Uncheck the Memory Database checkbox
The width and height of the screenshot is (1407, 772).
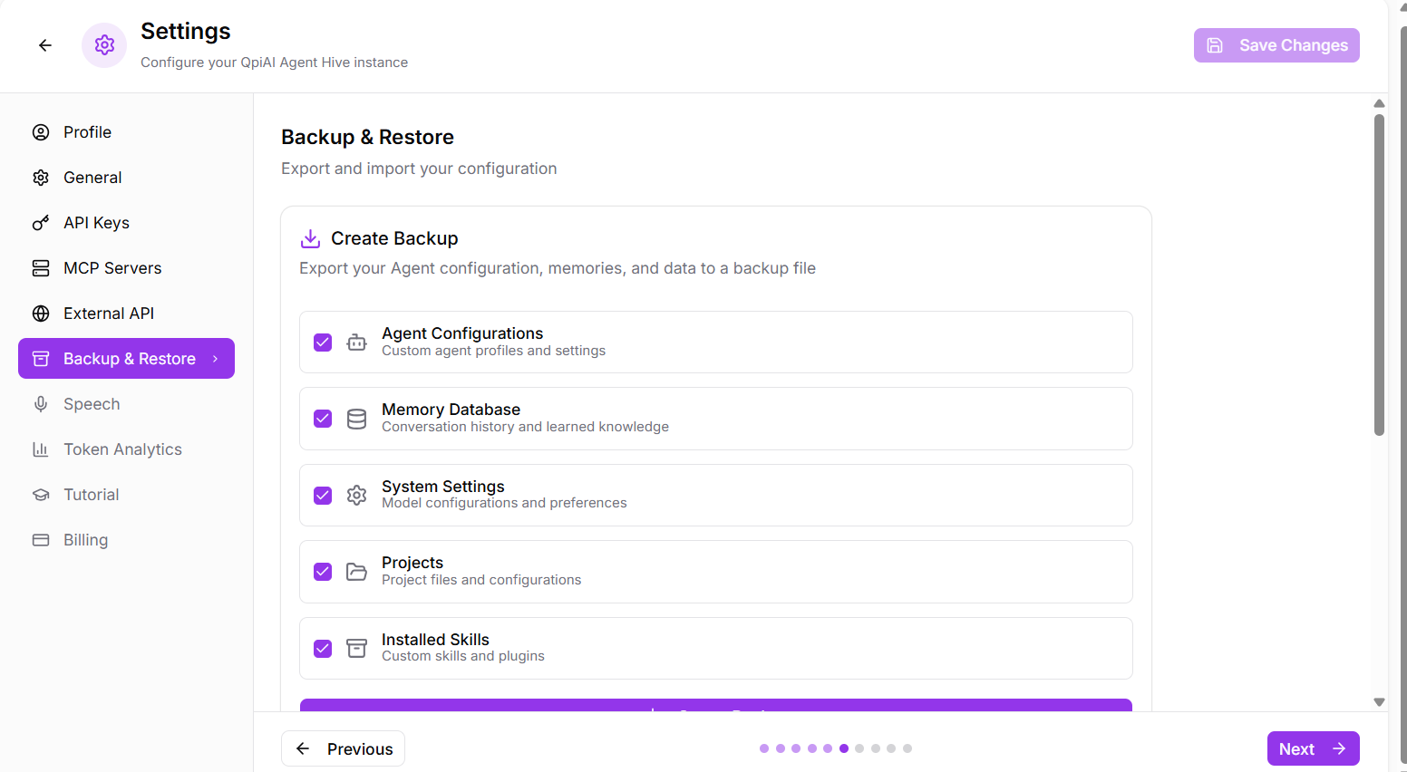coord(323,419)
